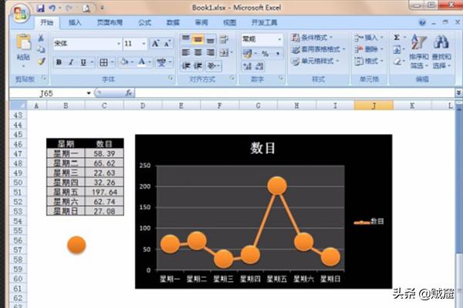The image size is (463, 308).
Task: Align text to top
Action: (x=186, y=39)
